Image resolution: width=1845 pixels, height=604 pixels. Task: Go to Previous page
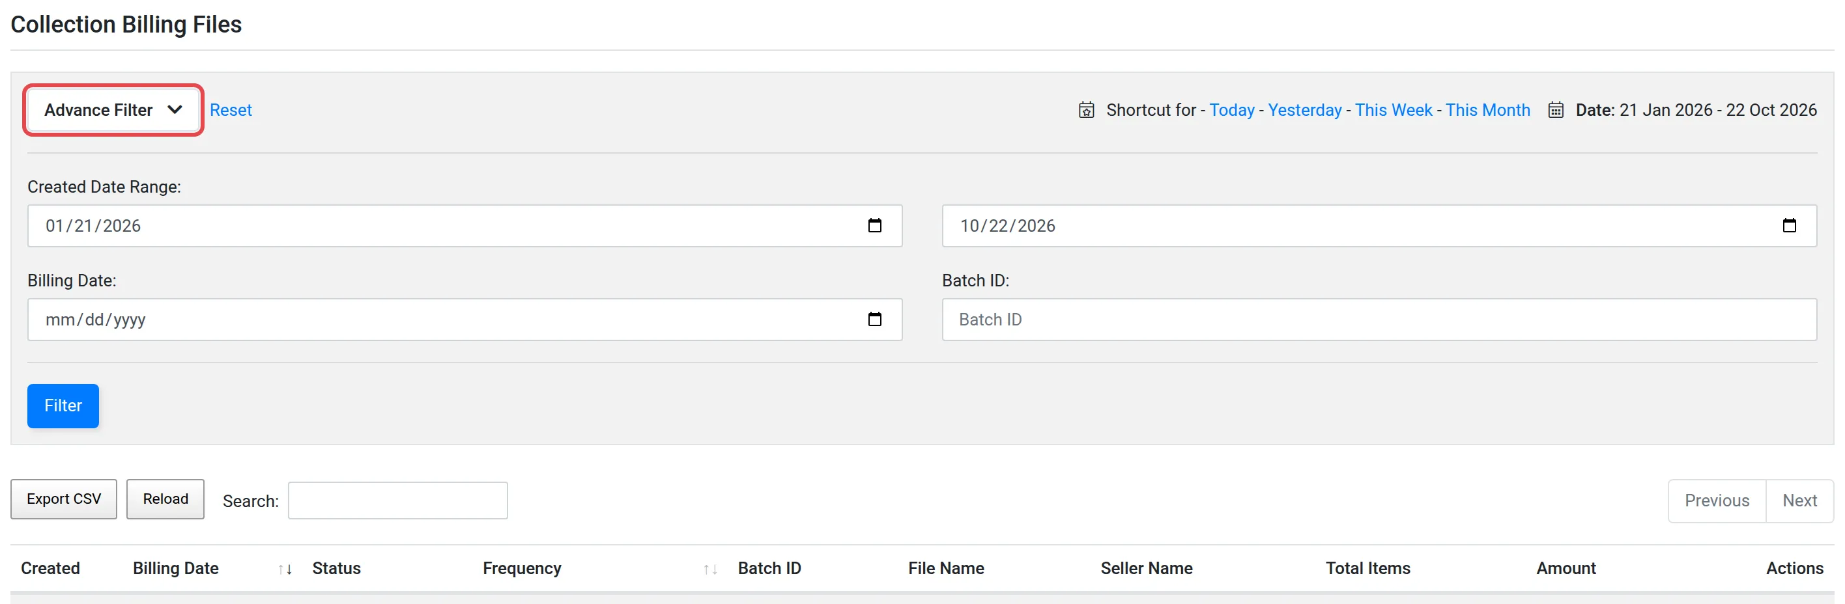coord(1717,501)
